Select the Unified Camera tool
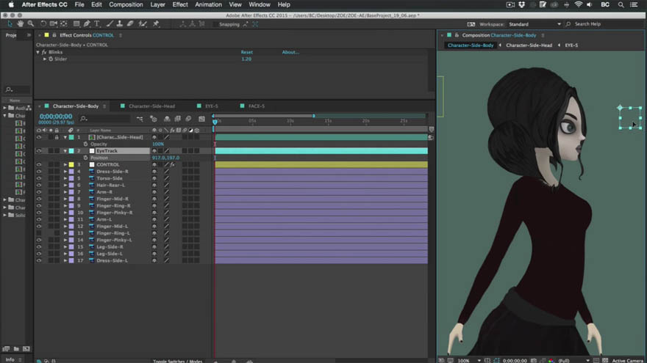The width and height of the screenshot is (647, 363). [53, 24]
